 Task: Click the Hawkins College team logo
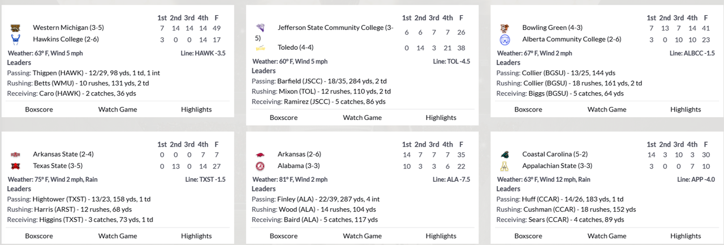point(15,39)
